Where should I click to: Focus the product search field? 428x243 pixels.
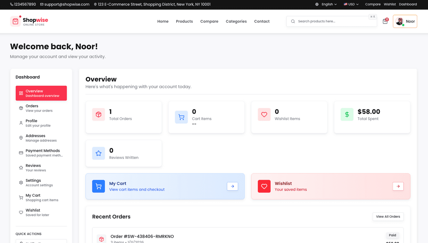(x=332, y=21)
